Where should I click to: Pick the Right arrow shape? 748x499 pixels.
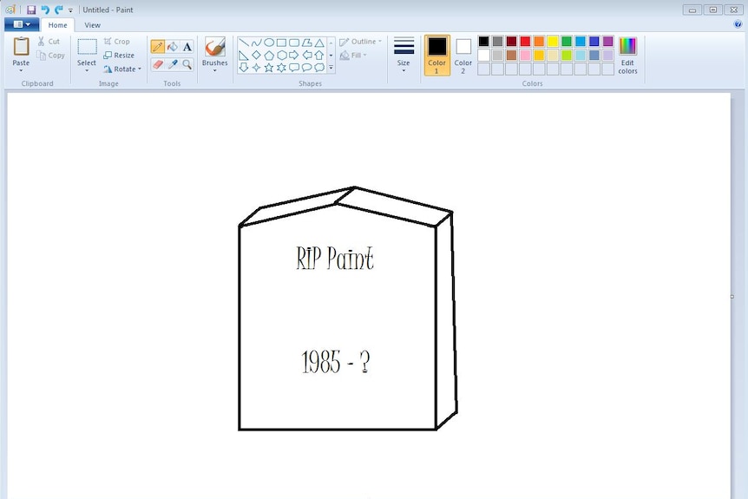click(x=294, y=56)
